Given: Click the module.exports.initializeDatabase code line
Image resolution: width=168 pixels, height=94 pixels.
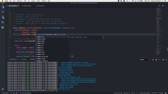Looking at the screenshot, I should [44, 28].
